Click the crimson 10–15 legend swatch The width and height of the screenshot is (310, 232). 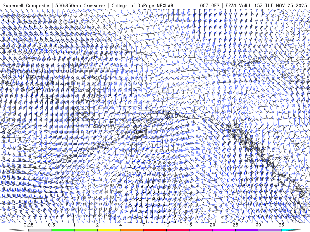pos(178,230)
